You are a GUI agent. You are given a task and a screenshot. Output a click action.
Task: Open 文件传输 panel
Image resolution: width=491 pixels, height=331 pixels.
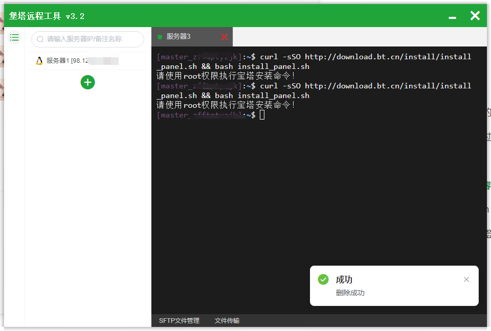[227, 321]
